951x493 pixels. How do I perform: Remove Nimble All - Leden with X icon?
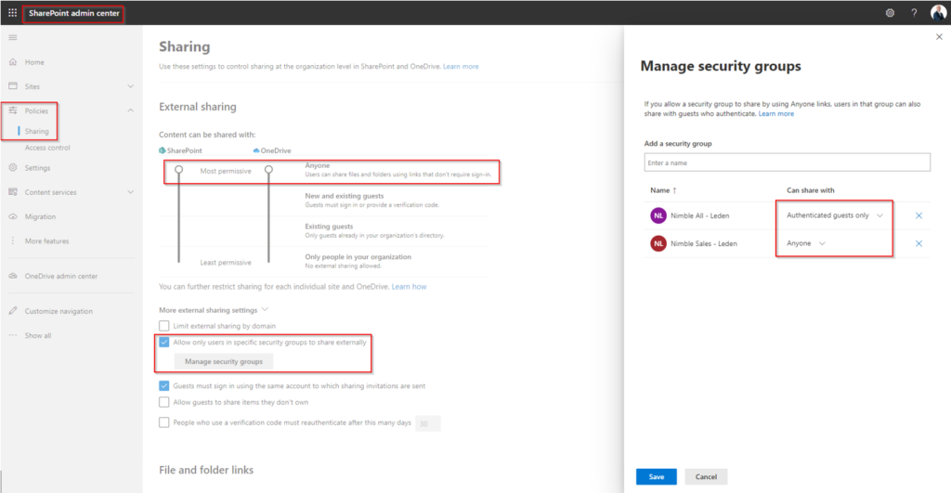tap(918, 215)
